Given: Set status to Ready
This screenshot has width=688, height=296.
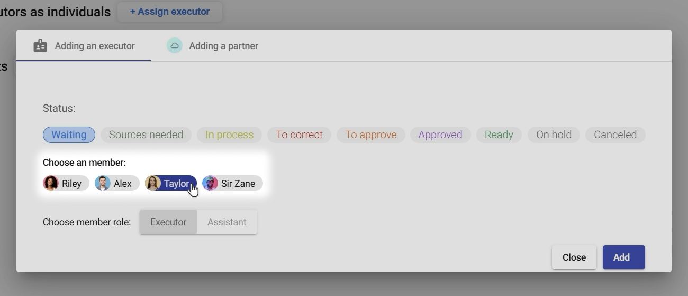Looking at the screenshot, I should pyautogui.click(x=499, y=135).
